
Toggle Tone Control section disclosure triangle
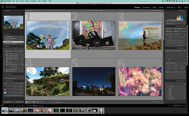pos(185,34)
